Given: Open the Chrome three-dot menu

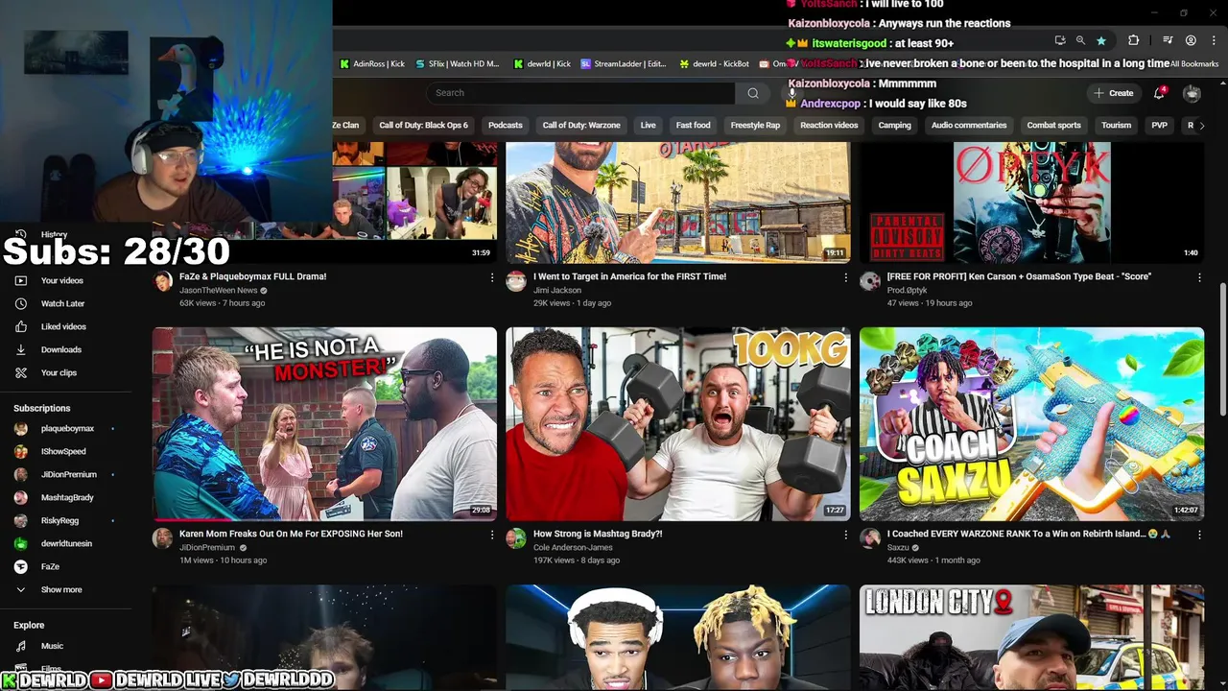Looking at the screenshot, I should pyautogui.click(x=1213, y=40).
